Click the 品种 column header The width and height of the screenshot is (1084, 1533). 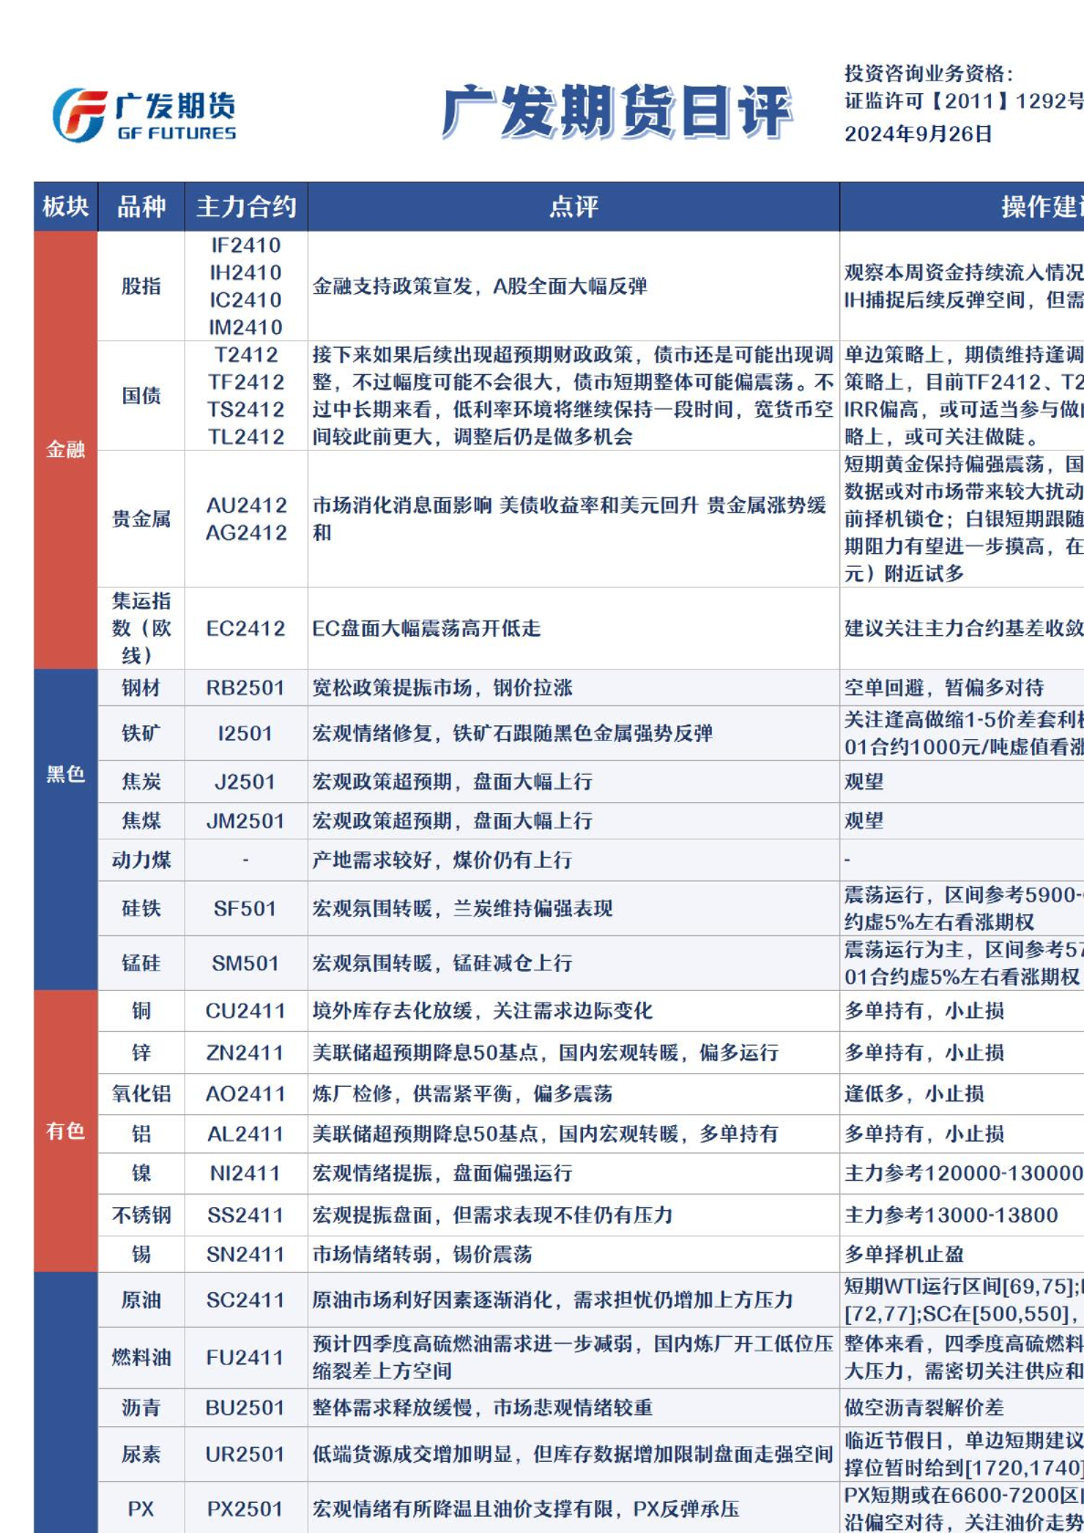click(141, 206)
